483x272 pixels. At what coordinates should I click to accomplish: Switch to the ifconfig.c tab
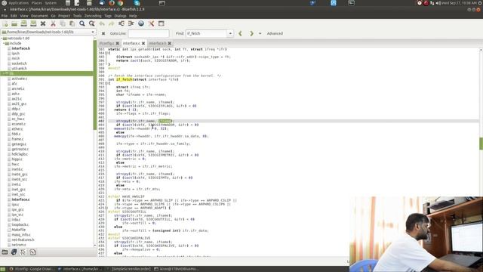pos(107,44)
